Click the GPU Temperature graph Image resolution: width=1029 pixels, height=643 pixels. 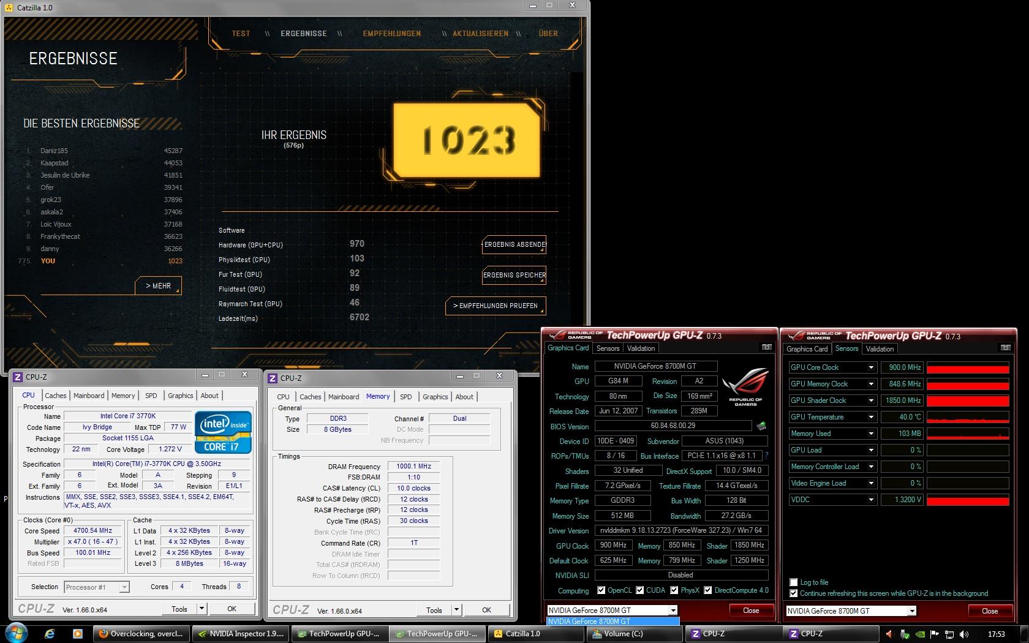tap(968, 417)
